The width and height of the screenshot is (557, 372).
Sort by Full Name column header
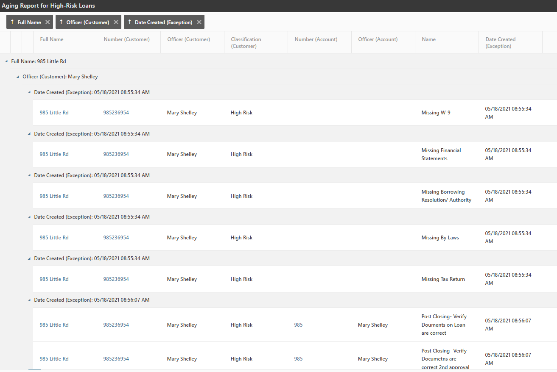52,39
